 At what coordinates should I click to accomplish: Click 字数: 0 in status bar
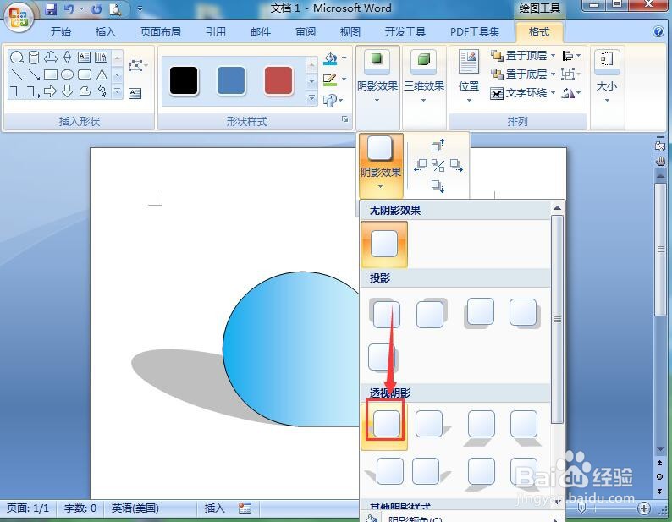pos(80,508)
